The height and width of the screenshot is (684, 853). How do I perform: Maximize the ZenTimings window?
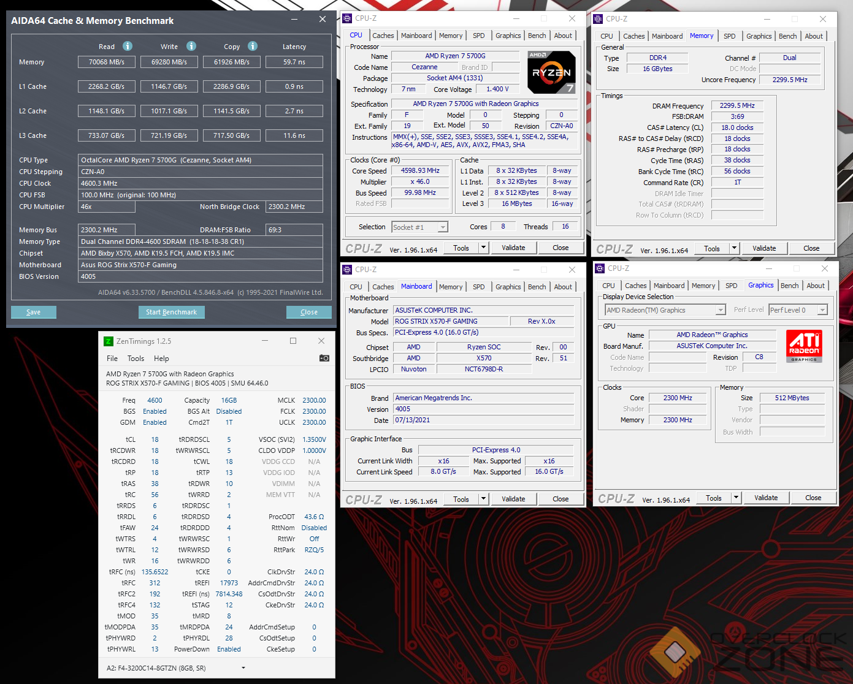(293, 341)
